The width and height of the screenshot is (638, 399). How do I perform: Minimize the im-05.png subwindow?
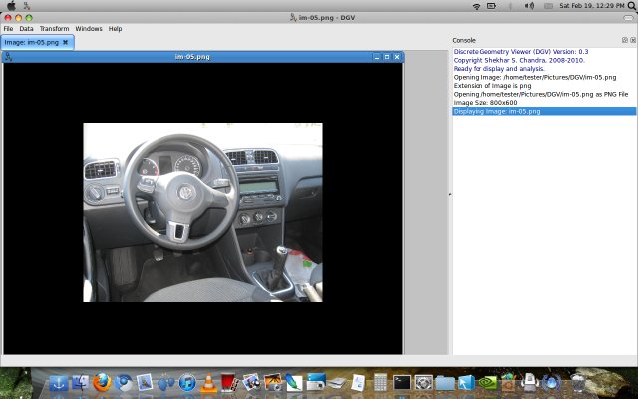tap(377, 57)
